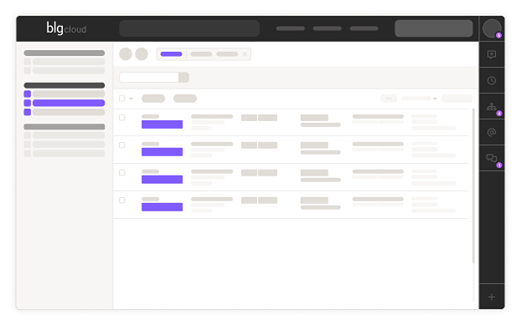
Task: Open the user avatar menu in header
Action: coord(492,28)
